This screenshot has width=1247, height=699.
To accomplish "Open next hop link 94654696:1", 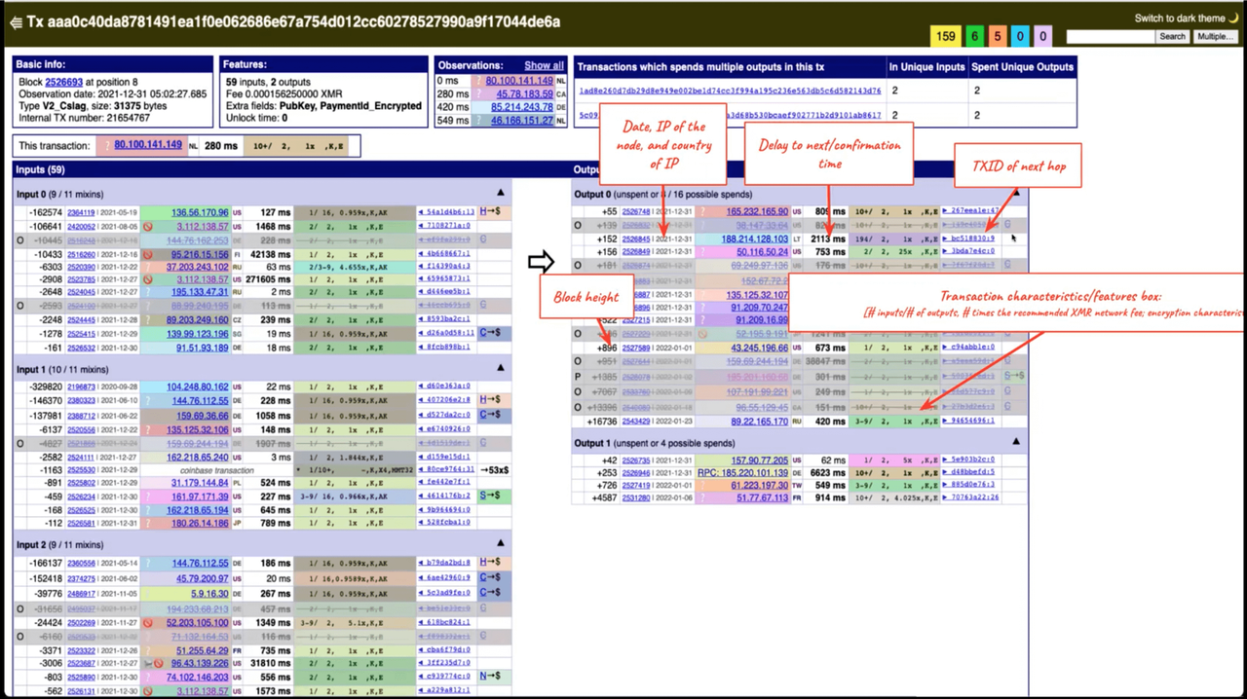I will coord(968,422).
